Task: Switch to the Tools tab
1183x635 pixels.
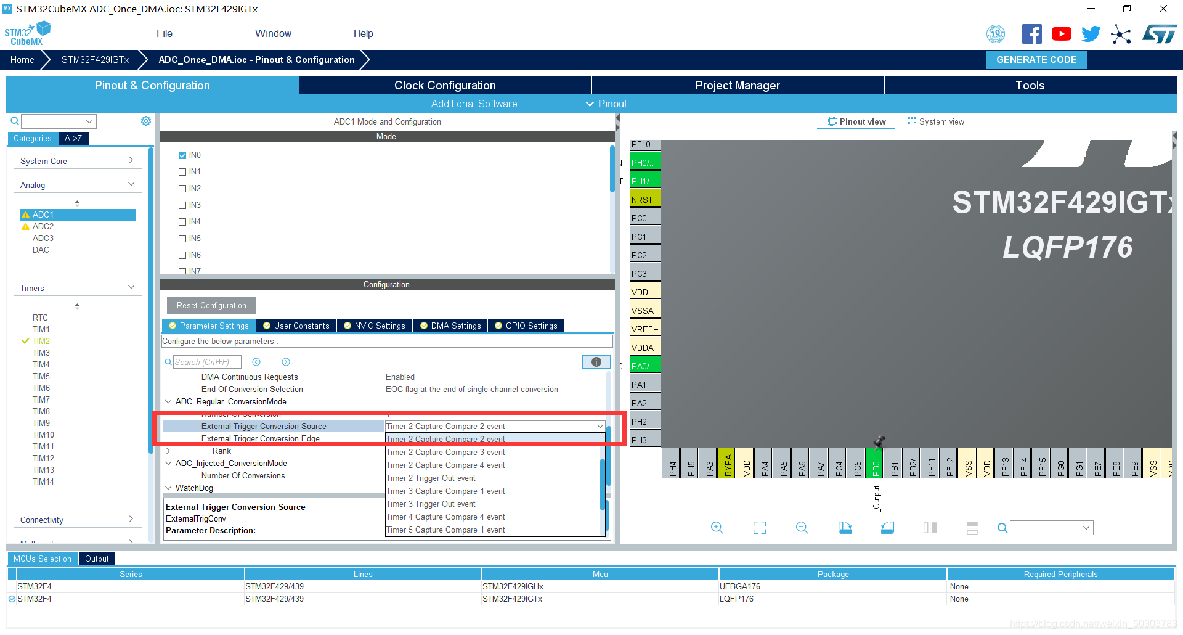Action: pyautogui.click(x=1030, y=85)
